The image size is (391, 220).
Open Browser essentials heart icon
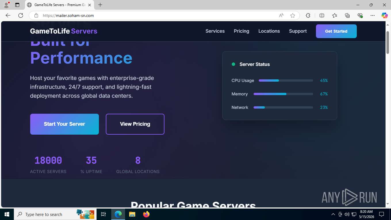[360, 15]
